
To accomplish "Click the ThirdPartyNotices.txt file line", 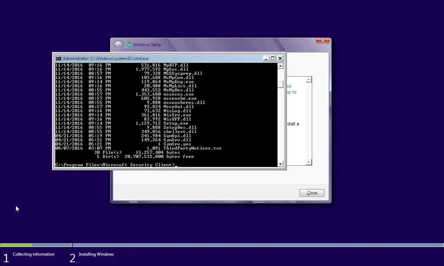I will click(x=138, y=148).
